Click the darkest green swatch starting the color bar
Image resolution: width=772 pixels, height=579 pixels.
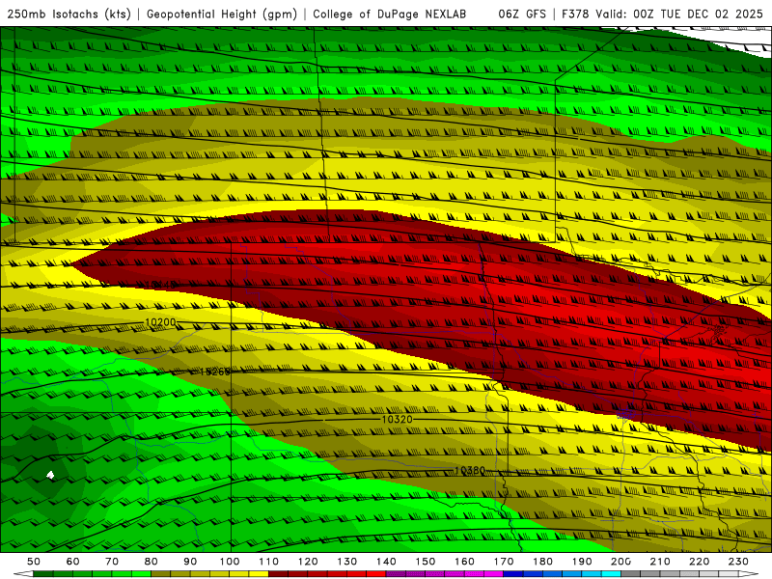click(x=43, y=574)
